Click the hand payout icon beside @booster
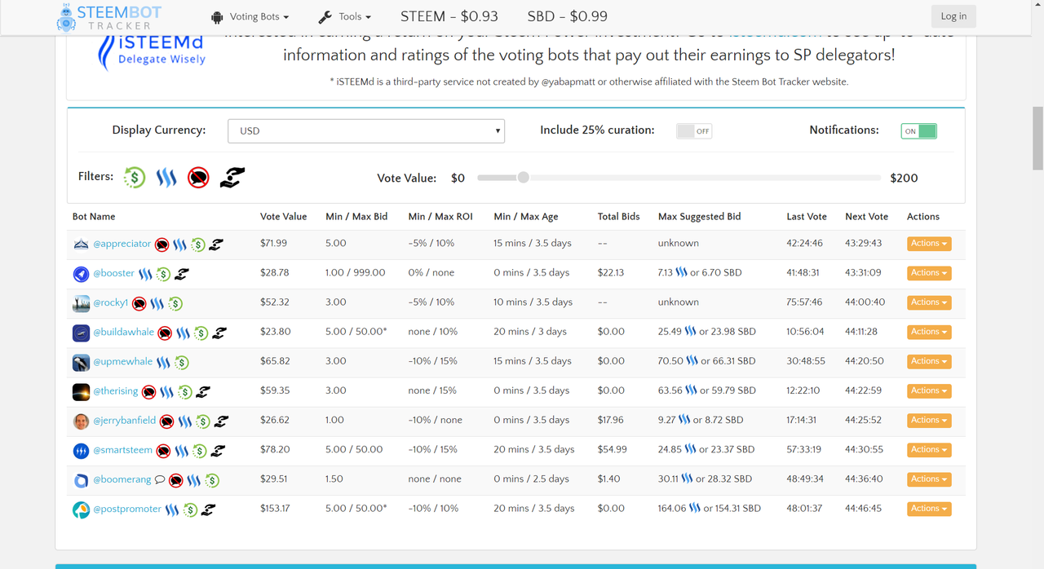This screenshot has height=569, width=1044. click(182, 274)
